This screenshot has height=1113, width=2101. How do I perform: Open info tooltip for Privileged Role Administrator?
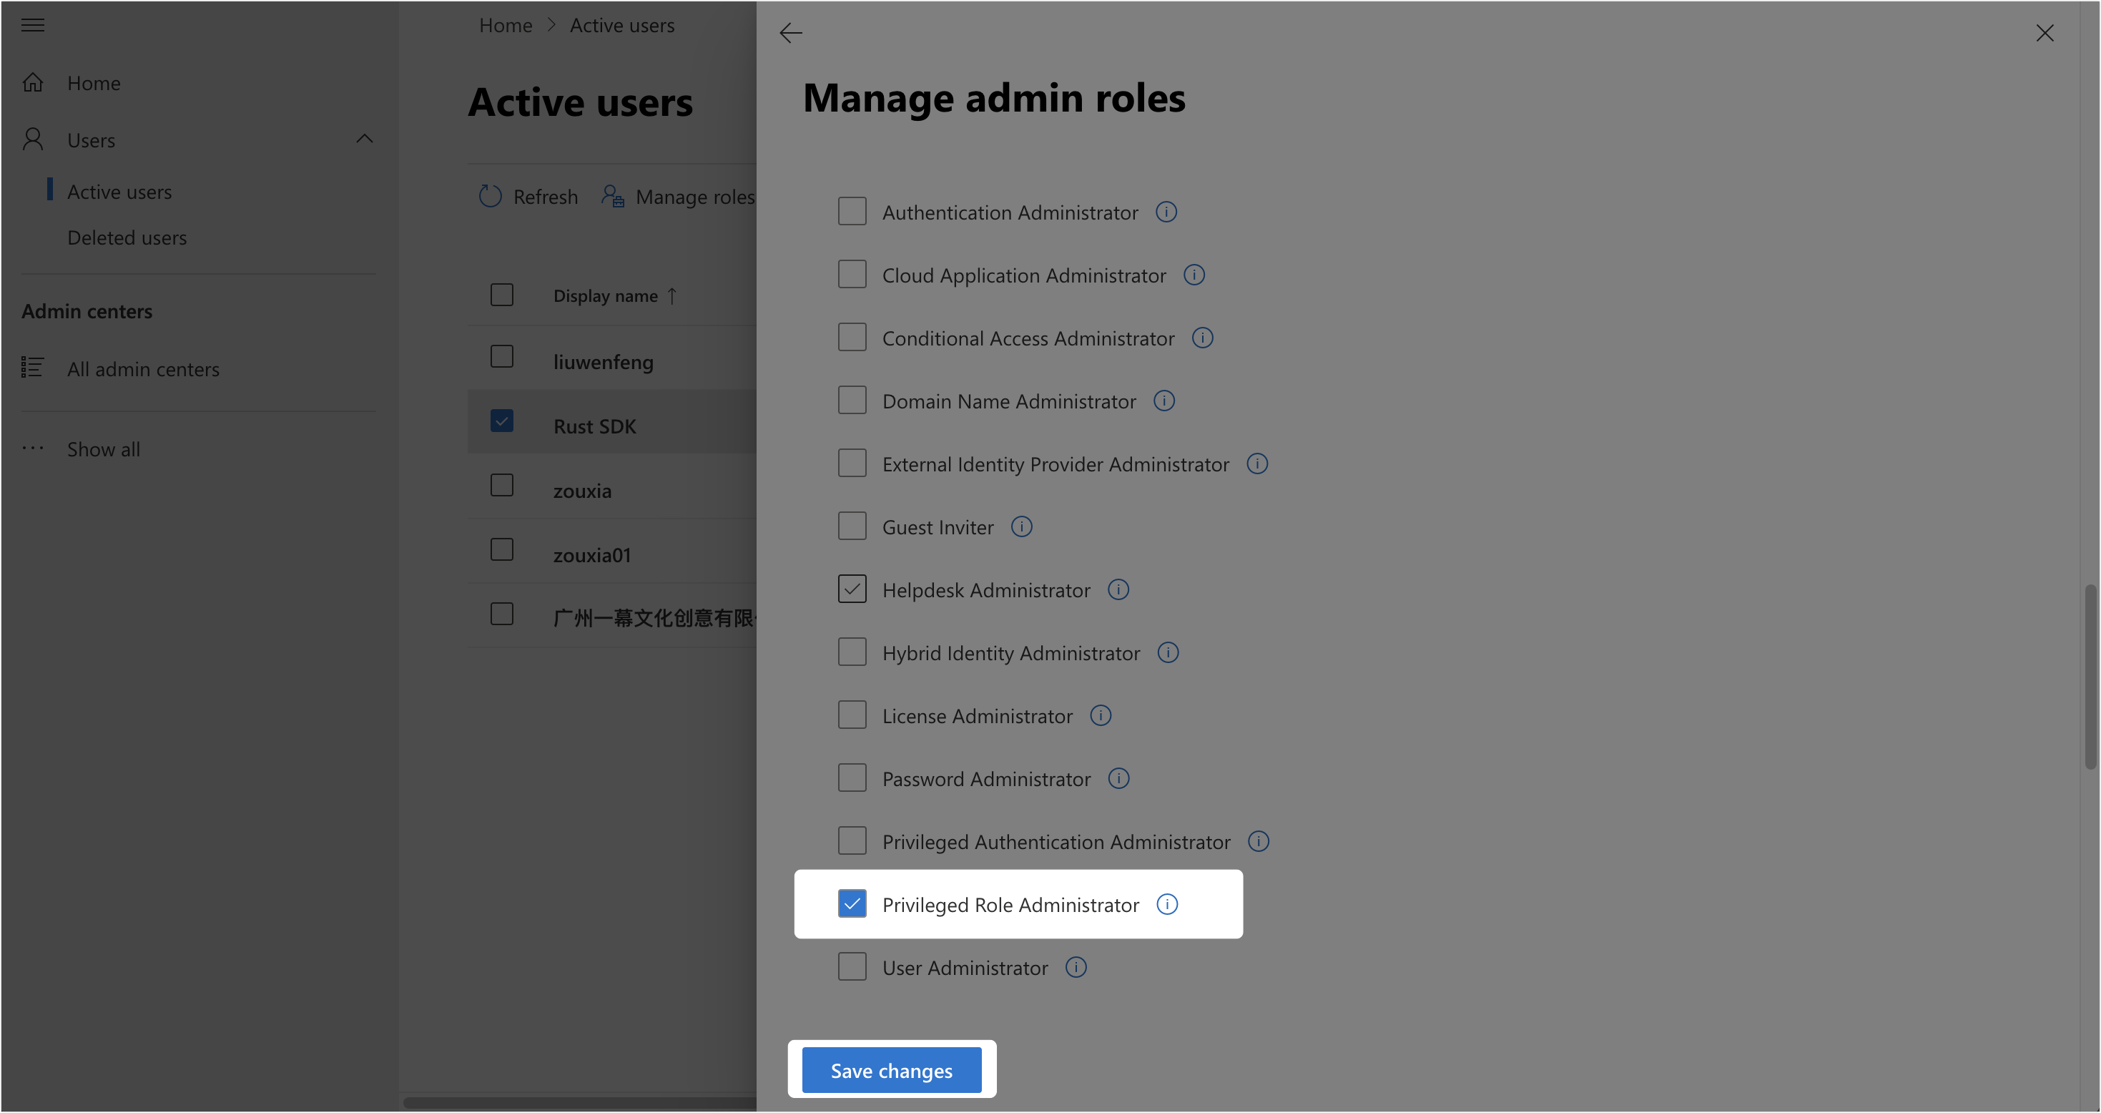click(1168, 904)
